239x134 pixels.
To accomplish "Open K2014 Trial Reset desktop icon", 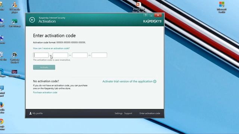I will (138, 7).
